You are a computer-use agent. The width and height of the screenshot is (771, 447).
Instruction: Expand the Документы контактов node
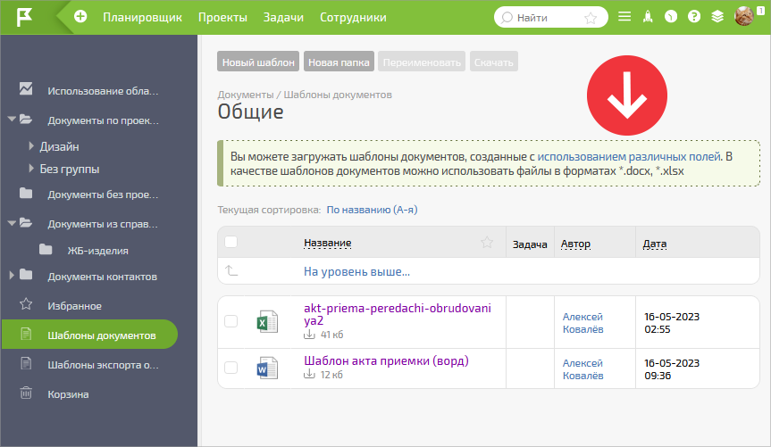(12, 275)
